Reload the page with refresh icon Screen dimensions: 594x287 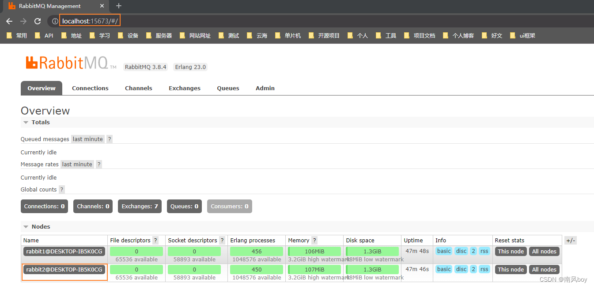click(x=38, y=21)
